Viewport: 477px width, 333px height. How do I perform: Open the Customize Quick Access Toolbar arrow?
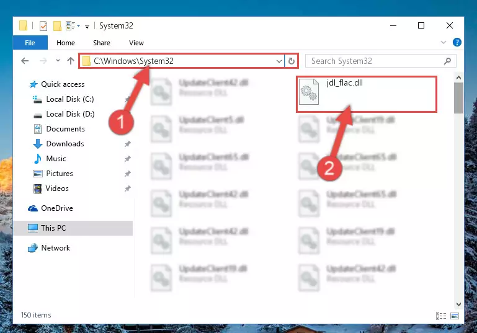point(87,27)
